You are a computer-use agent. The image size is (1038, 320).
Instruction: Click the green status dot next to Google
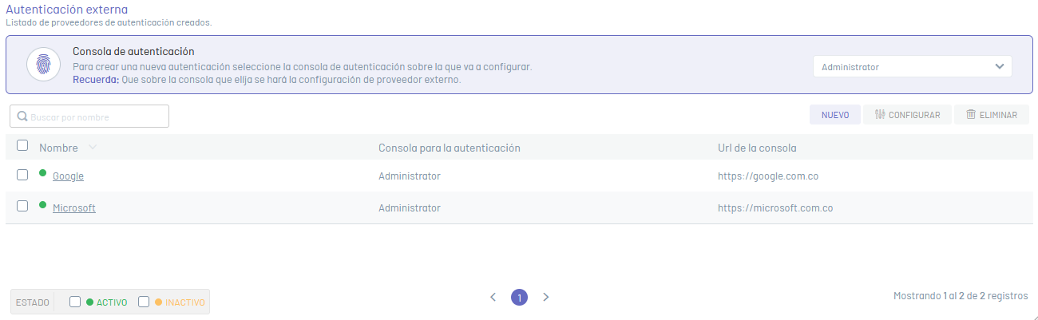tap(43, 172)
